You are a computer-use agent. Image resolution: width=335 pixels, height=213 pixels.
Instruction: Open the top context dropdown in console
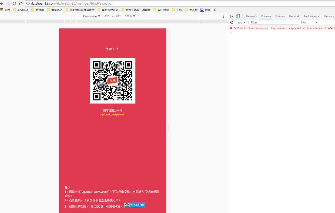point(242,22)
